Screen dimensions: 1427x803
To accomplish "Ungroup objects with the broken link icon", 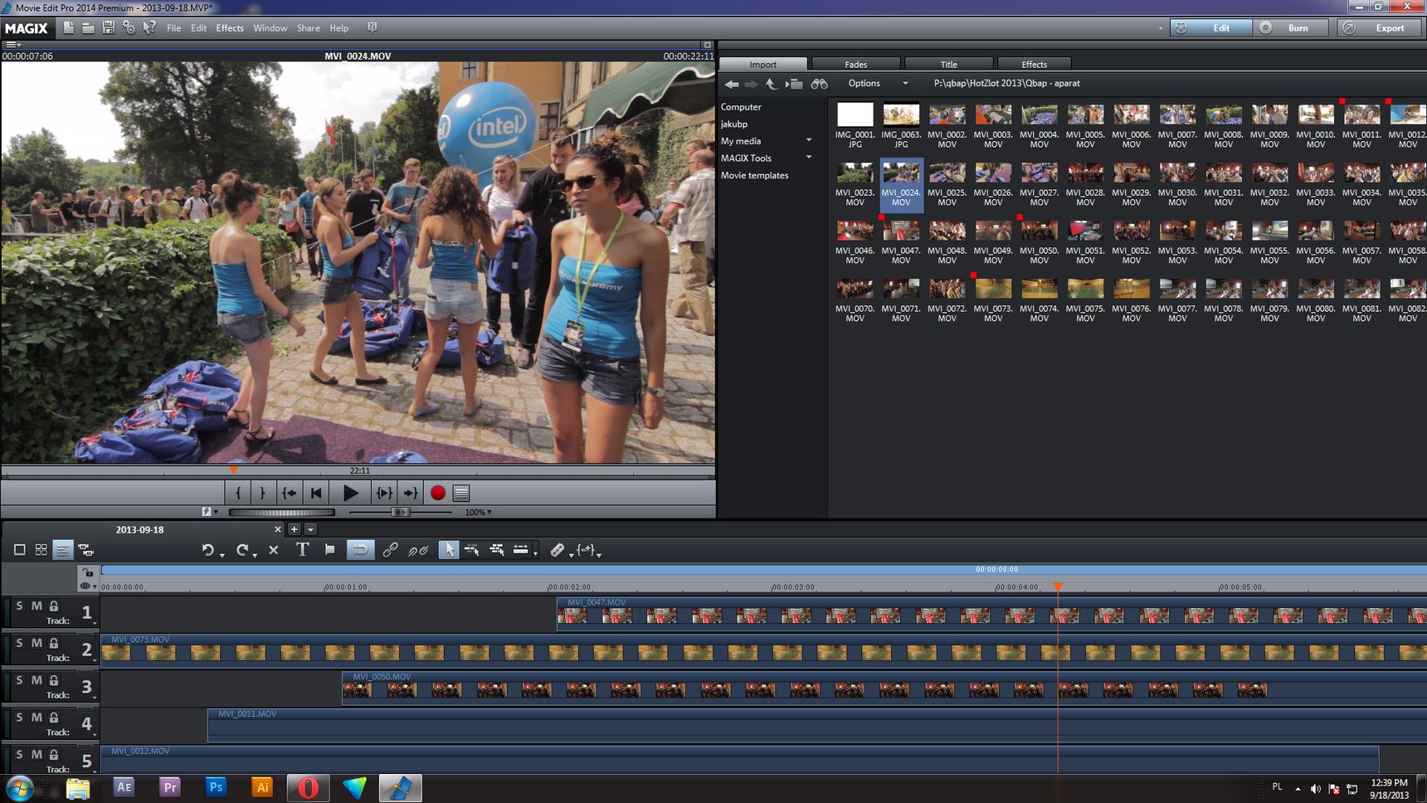I will tap(418, 549).
